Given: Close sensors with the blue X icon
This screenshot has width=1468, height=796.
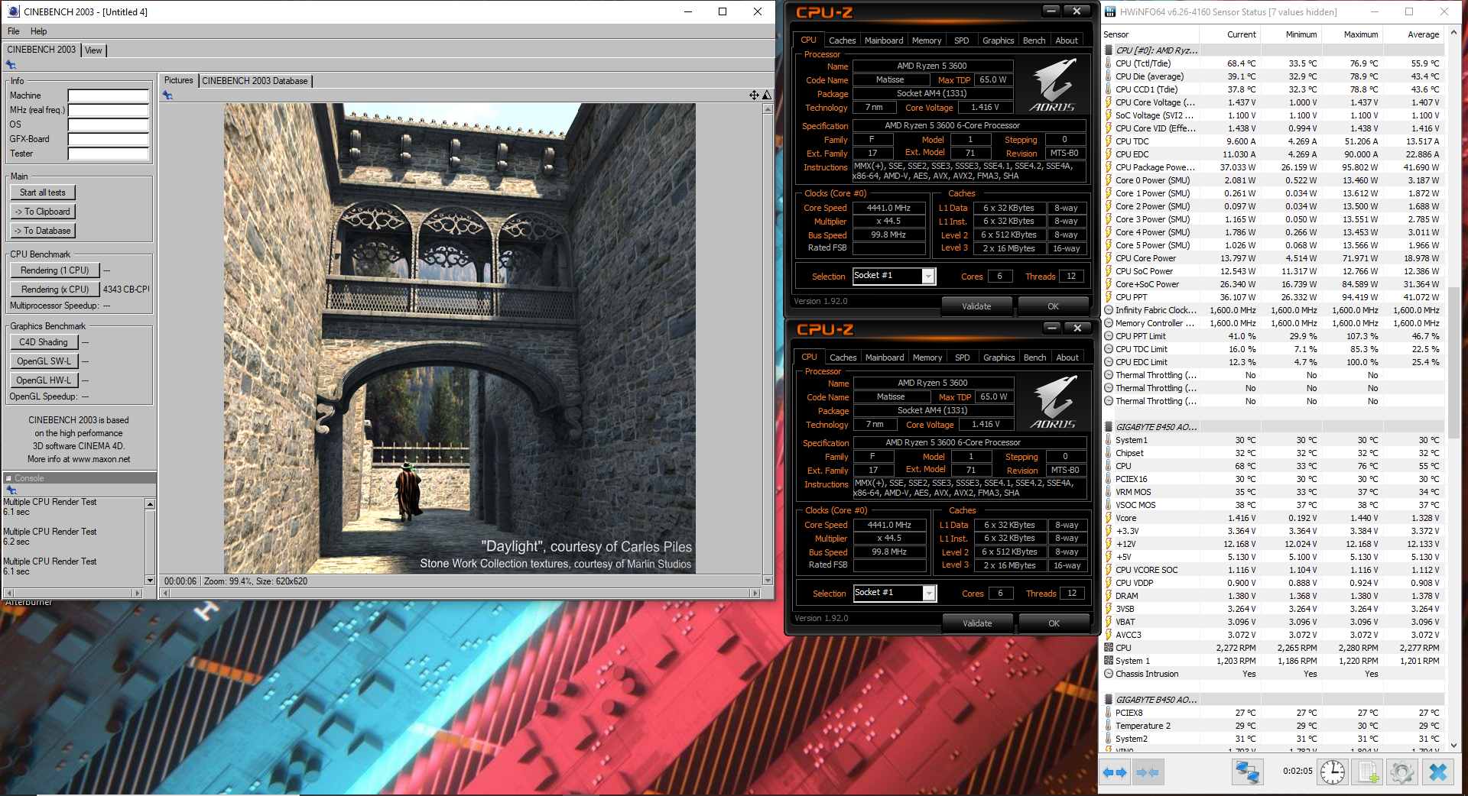Looking at the screenshot, I should [x=1437, y=772].
